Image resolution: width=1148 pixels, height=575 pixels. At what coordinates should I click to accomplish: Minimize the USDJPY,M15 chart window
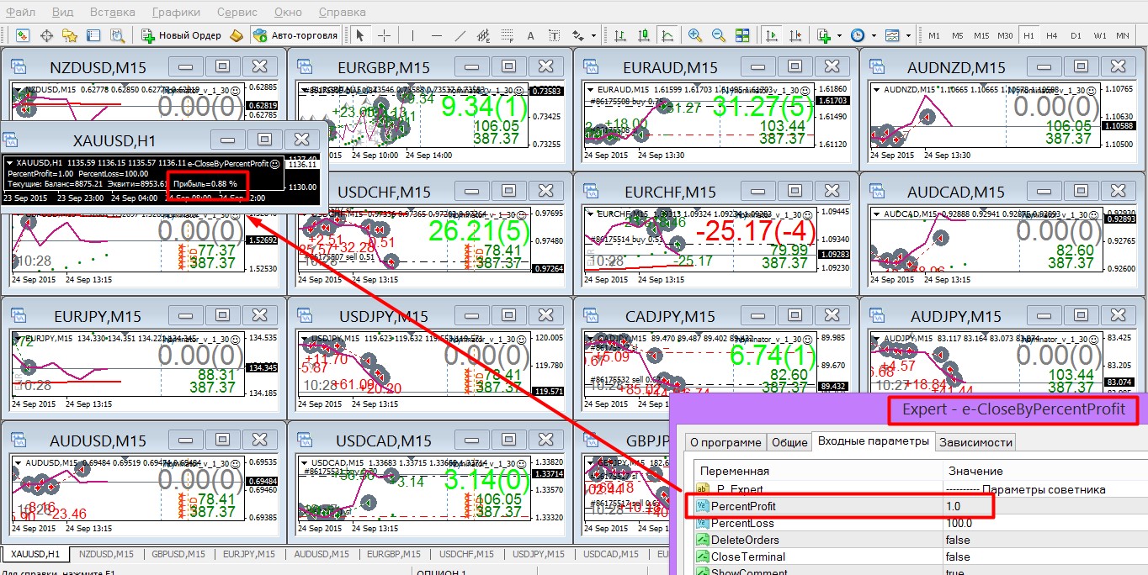pos(471,315)
